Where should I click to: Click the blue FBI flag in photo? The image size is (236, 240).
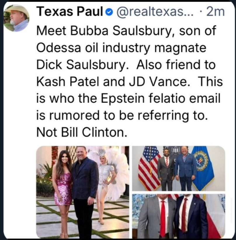pos(203,168)
